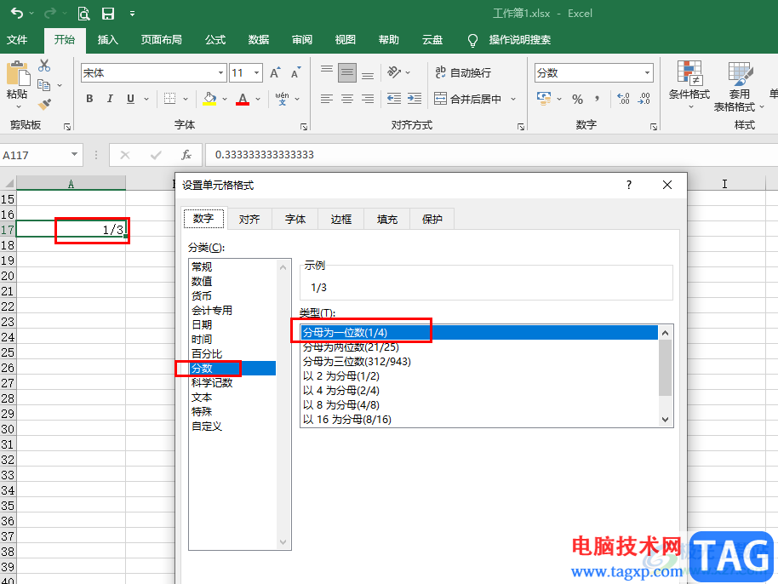
Task: Open the 保护 tab in the dialog
Action: pyautogui.click(x=432, y=220)
